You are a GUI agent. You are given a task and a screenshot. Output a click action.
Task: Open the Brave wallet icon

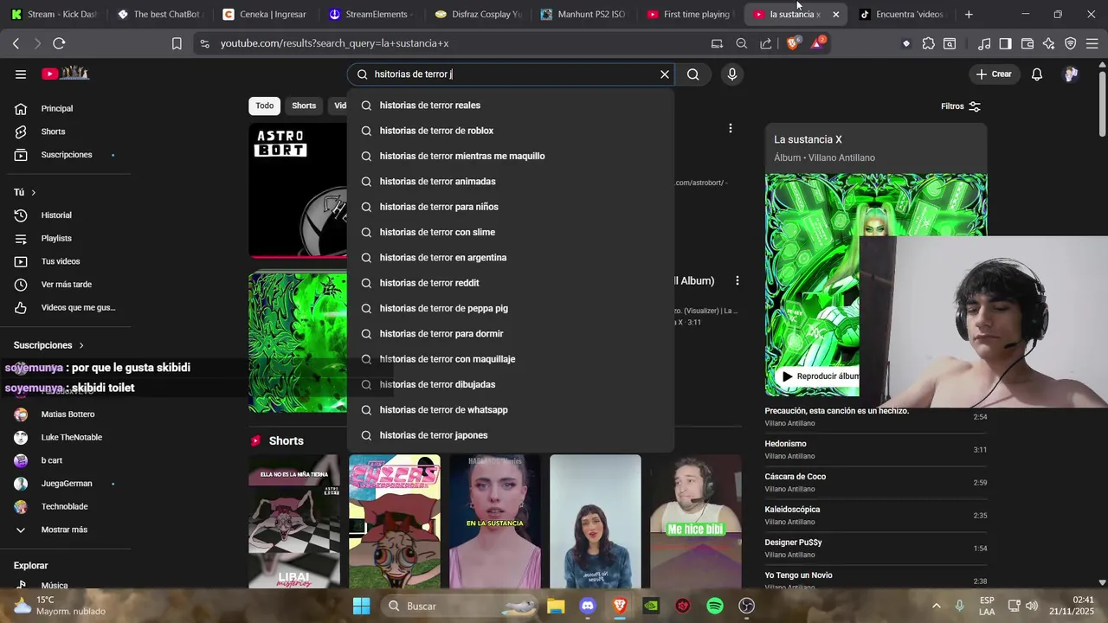(x=1027, y=43)
